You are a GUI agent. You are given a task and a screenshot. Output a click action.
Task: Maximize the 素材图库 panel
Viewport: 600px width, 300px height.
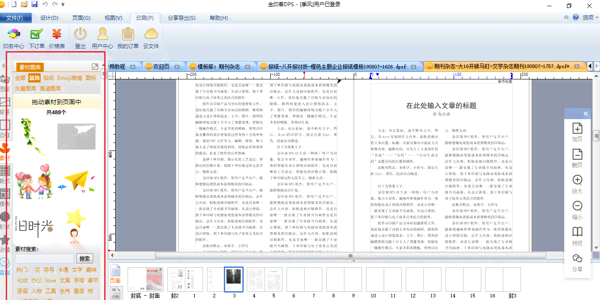94,67
